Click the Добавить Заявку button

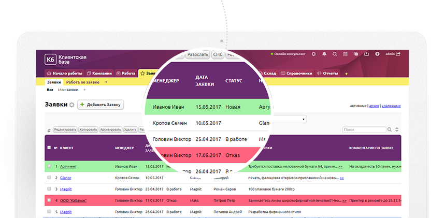tap(101, 105)
